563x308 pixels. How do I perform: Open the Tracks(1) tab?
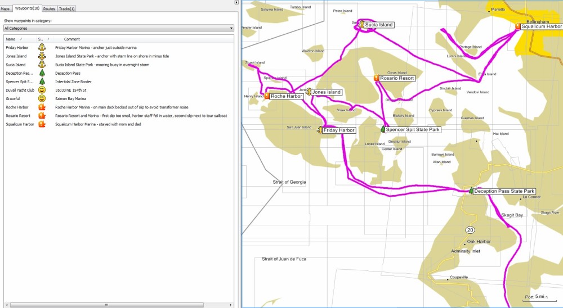click(67, 9)
